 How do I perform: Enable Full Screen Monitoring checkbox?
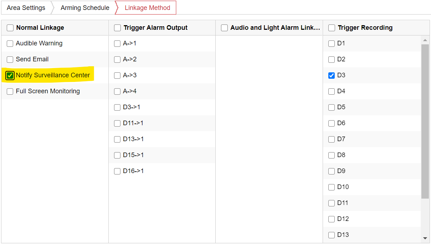pos(10,91)
